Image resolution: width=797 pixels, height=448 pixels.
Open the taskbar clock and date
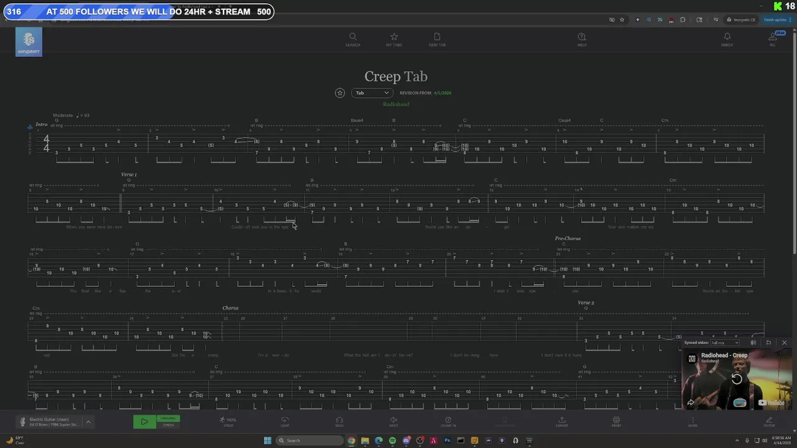[781, 441]
